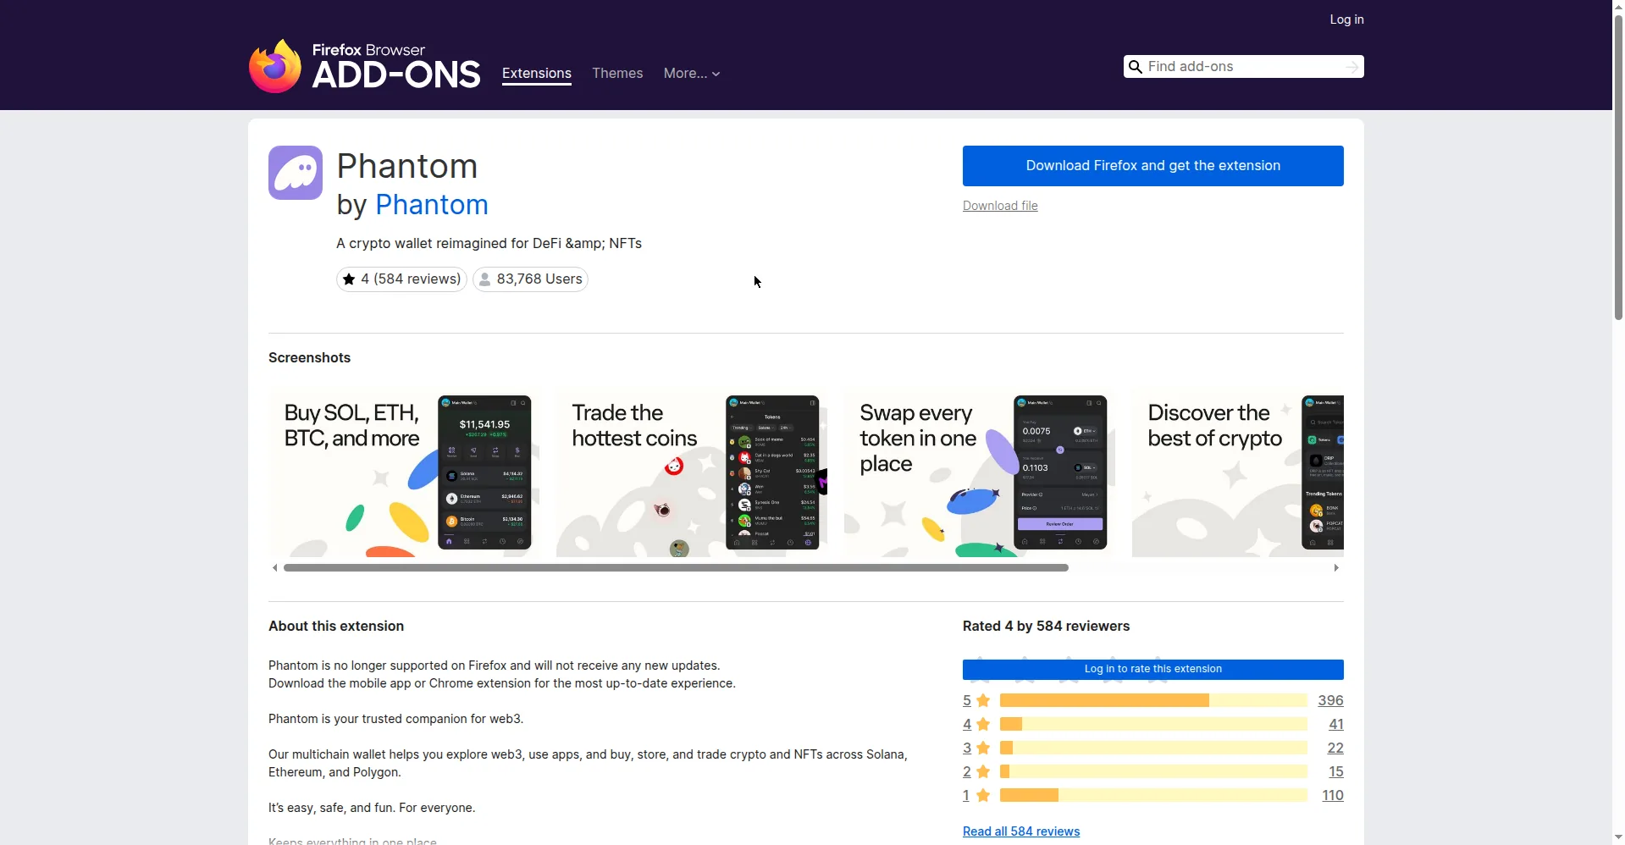
Task: Focus the Find add-ons search field
Action: pos(1243,67)
